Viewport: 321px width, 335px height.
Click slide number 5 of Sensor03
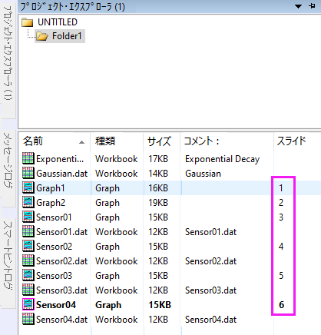[x=281, y=276]
